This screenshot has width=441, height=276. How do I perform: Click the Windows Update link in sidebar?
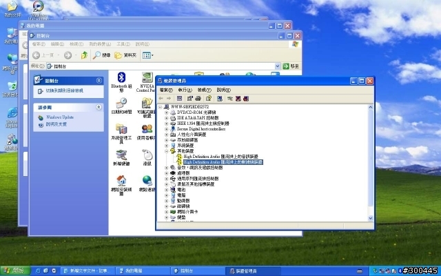point(60,117)
